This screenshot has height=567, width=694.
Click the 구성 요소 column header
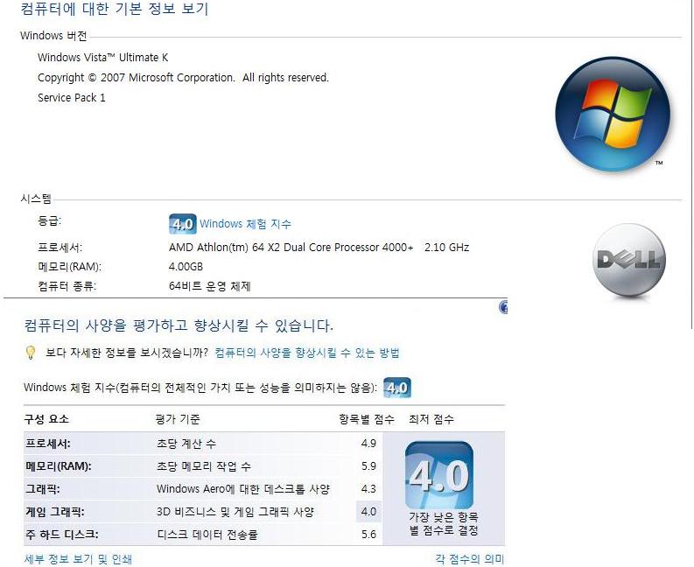pos(47,419)
